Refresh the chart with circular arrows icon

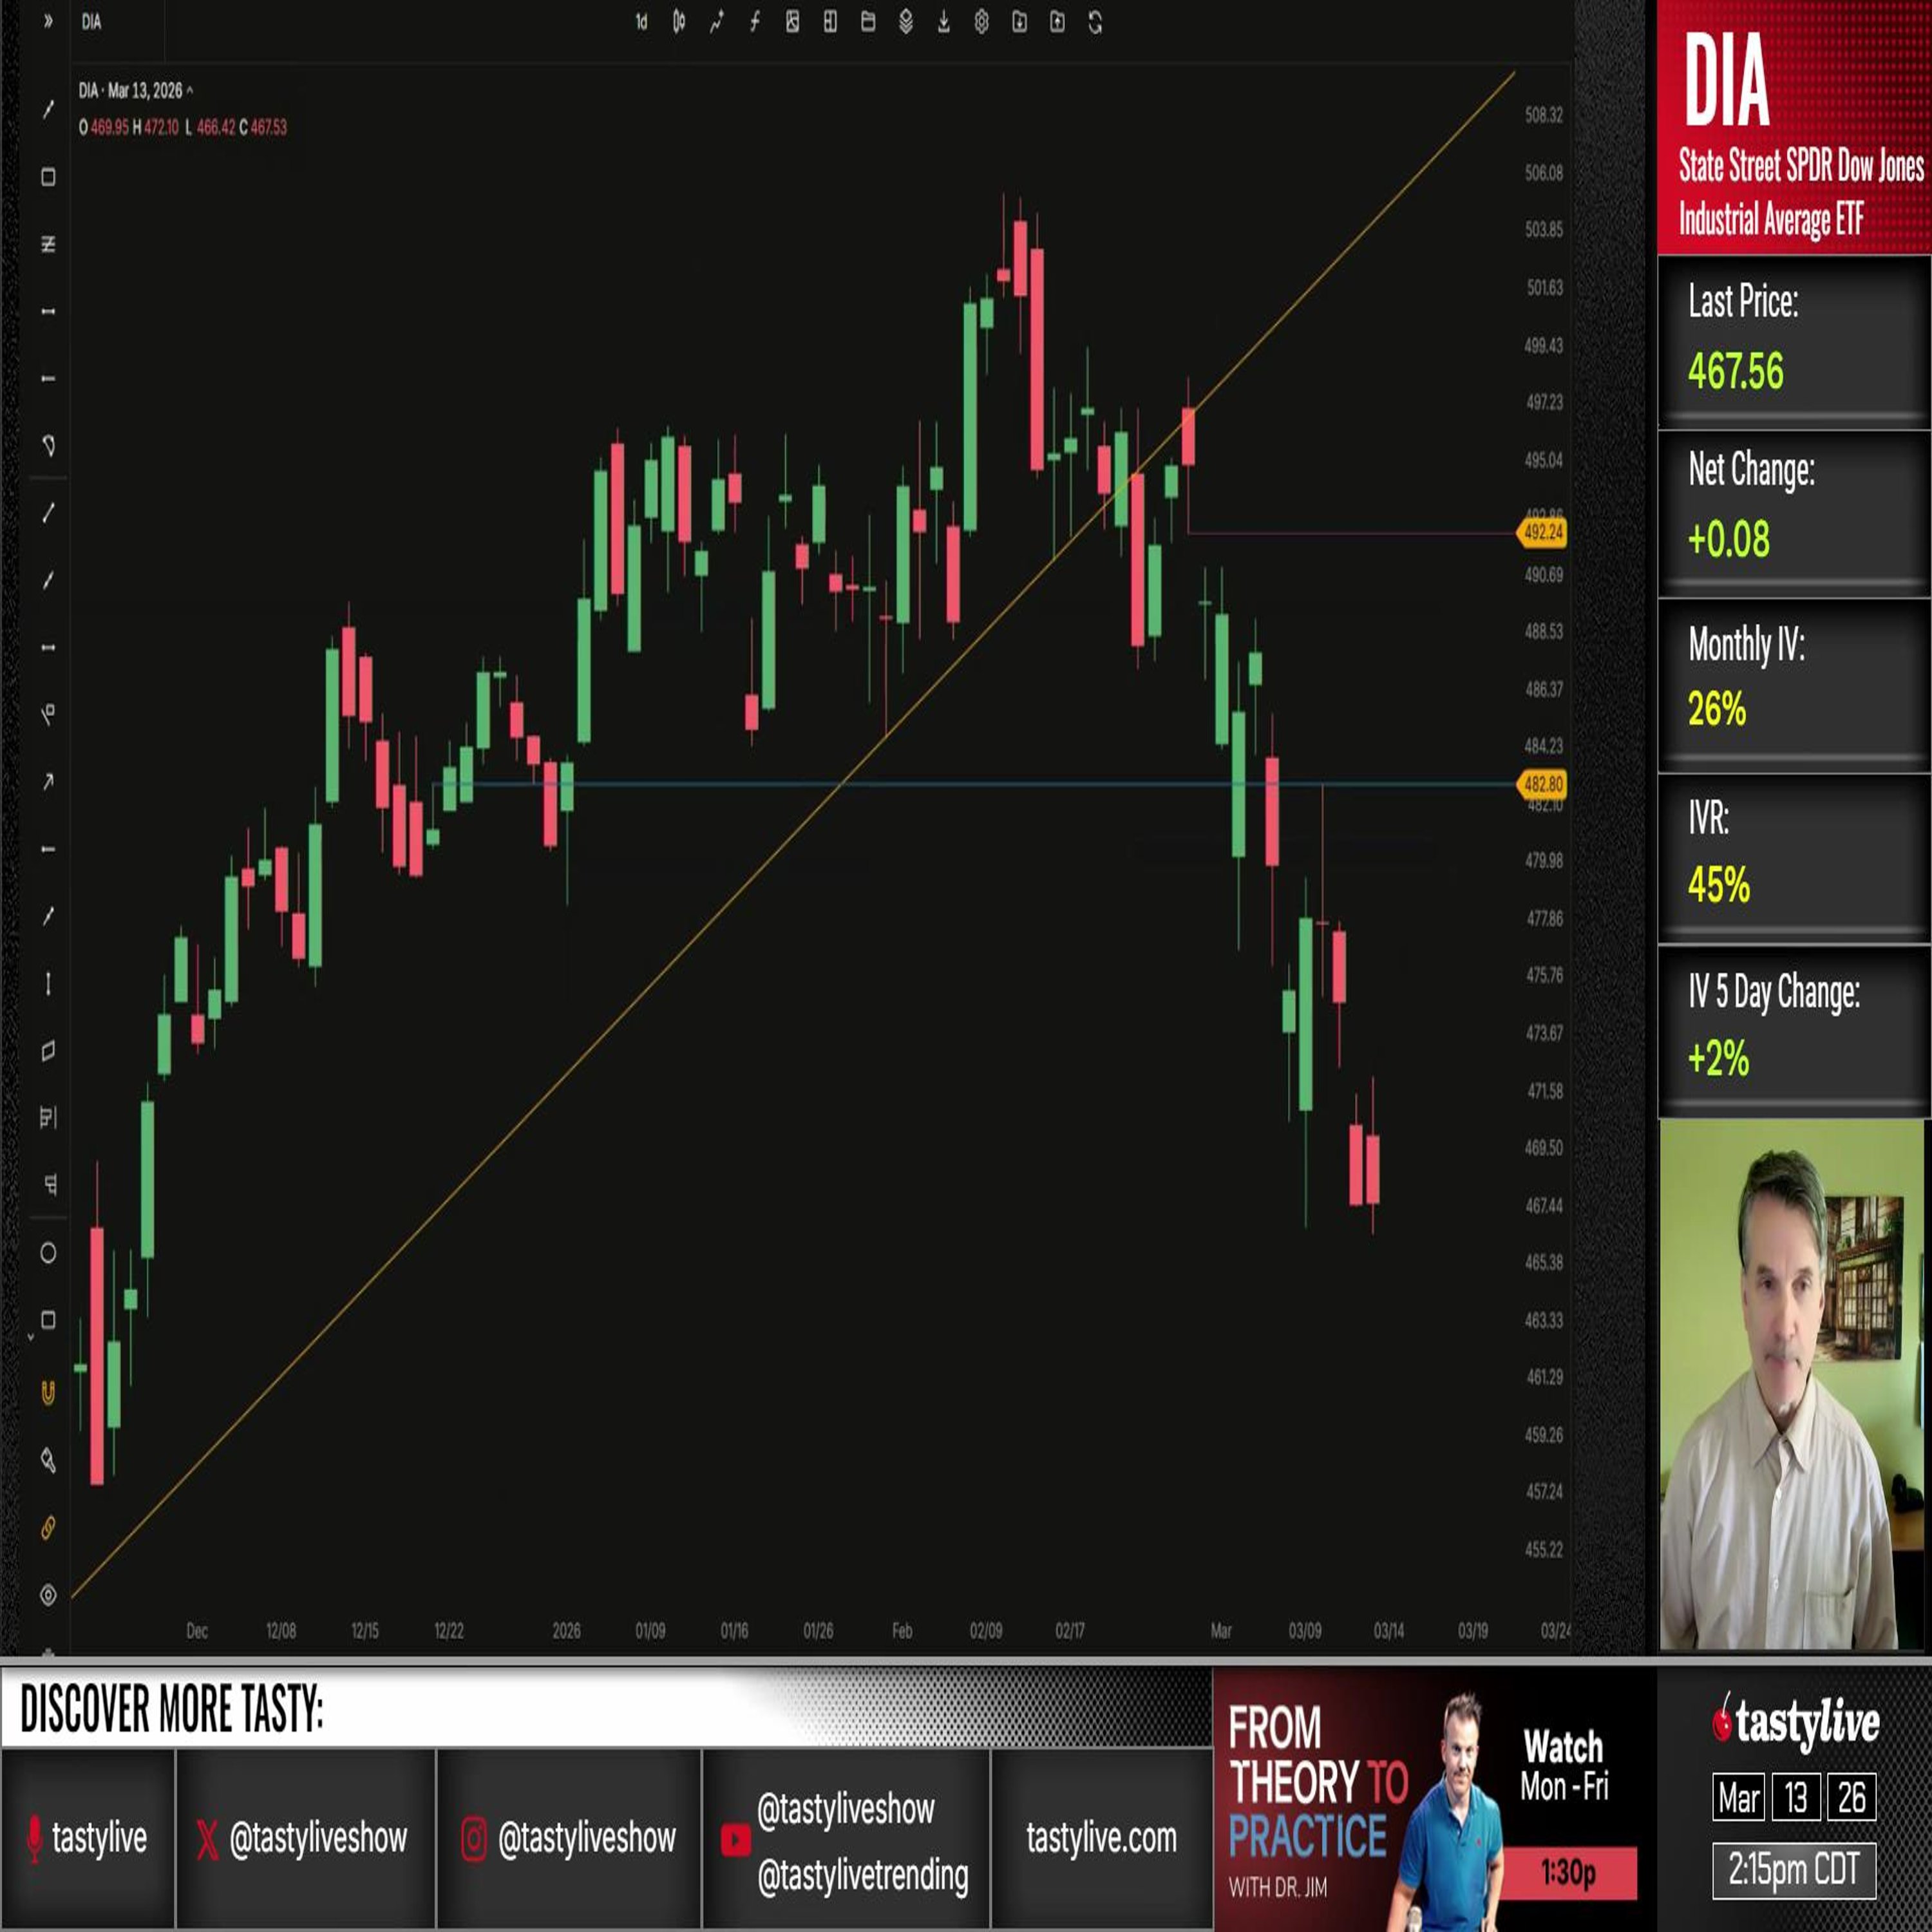point(1095,22)
